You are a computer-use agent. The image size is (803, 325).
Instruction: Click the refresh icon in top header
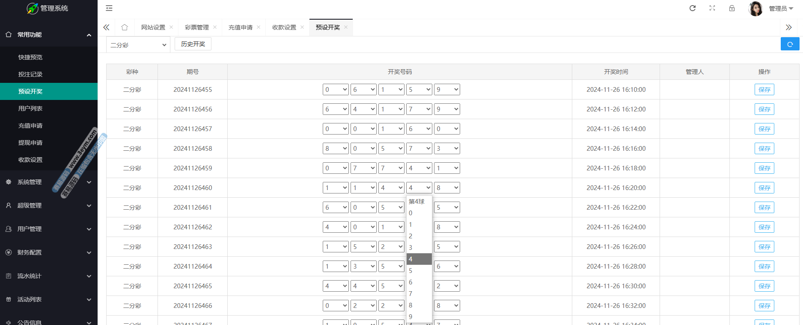point(692,8)
